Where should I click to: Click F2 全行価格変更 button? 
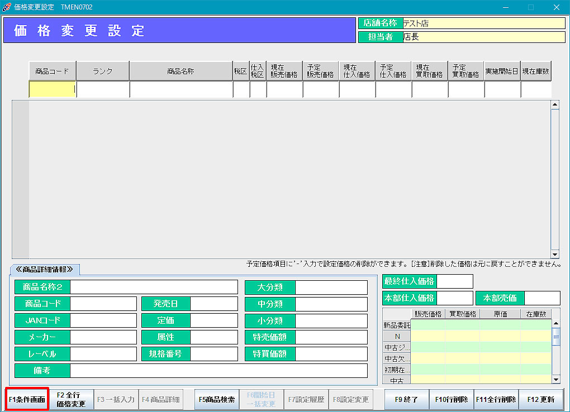tap(72, 400)
